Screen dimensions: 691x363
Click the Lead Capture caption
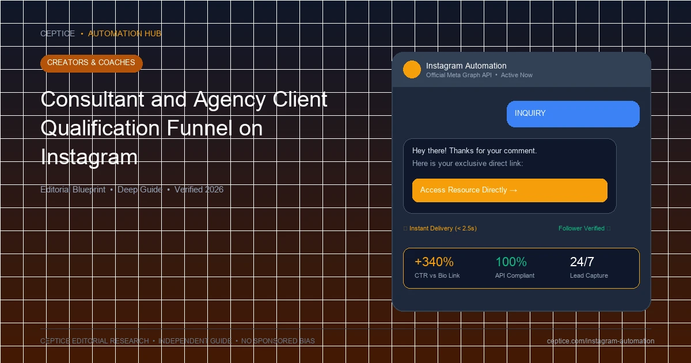589,276
